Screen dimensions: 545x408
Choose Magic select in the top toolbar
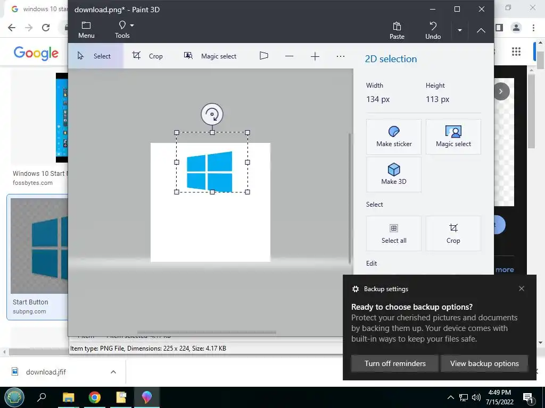(210, 56)
